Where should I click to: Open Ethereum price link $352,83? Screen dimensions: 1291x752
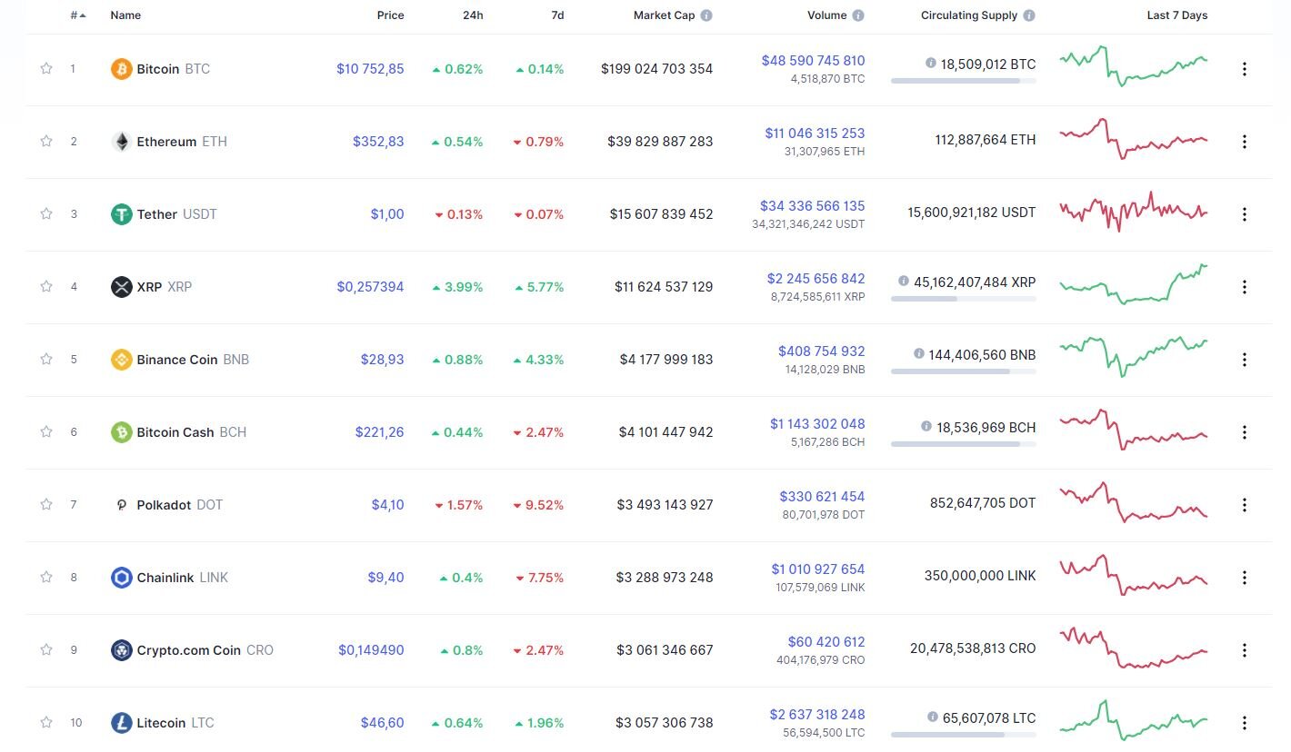[x=378, y=142]
